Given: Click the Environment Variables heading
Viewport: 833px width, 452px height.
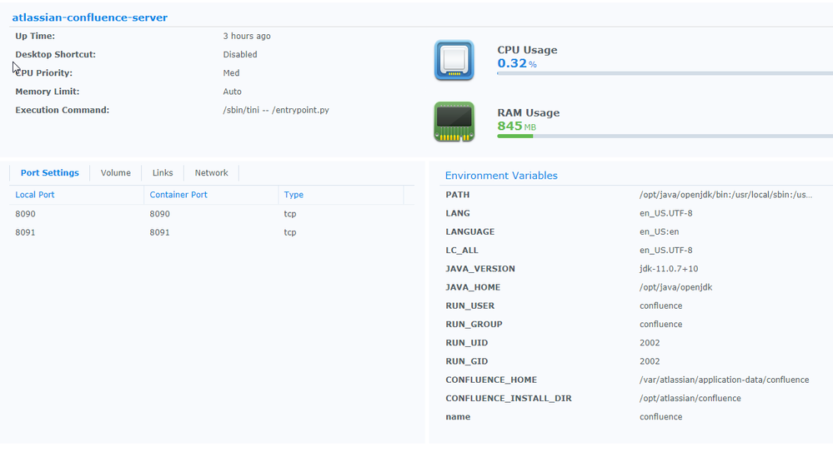Looking at the screenshot, I should click(x=501, y=176).
